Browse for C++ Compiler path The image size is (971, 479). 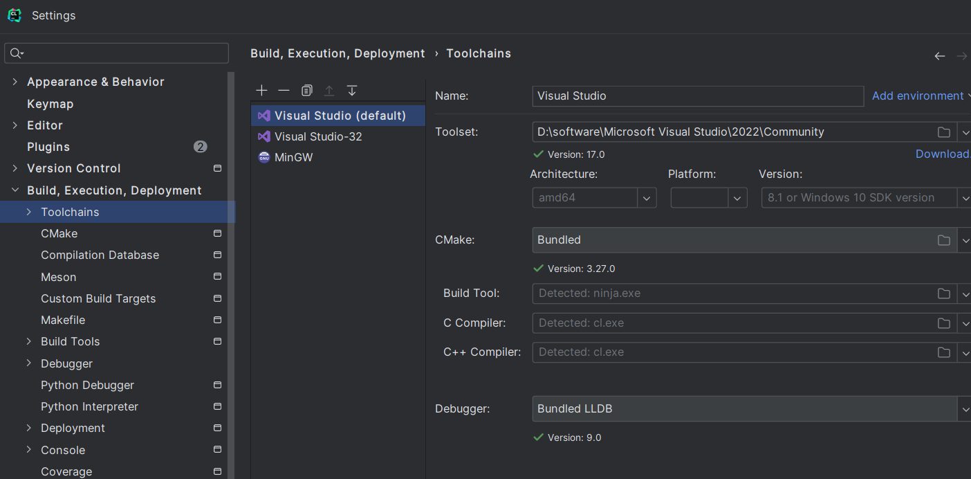pos(944,352)
